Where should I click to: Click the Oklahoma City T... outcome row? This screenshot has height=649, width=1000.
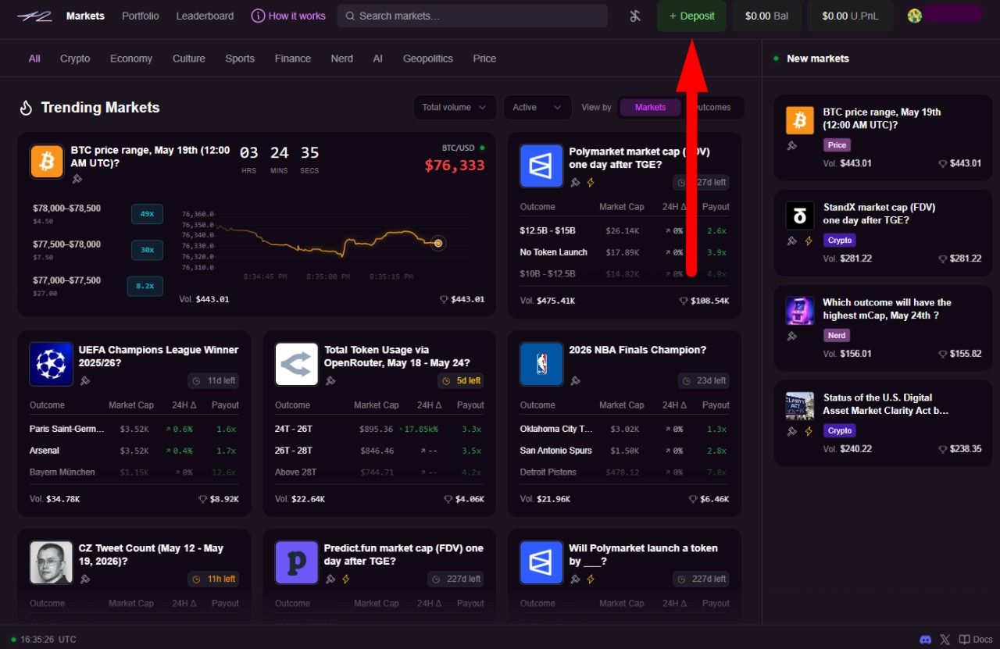tap(624, 429)
